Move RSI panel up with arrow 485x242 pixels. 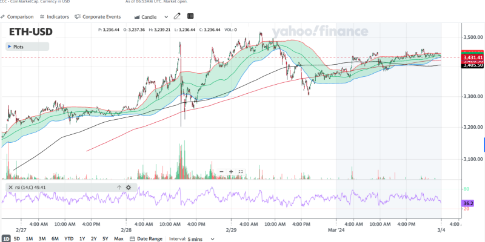[x=119, y=188]
